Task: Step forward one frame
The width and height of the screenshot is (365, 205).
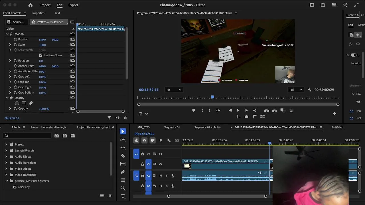Action: pyautogui.click(x=246, y=110)
